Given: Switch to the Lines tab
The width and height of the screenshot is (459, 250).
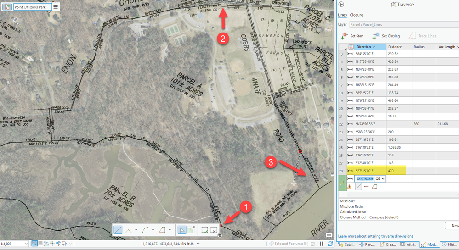Looking at the screenshot, I should 342,15.
